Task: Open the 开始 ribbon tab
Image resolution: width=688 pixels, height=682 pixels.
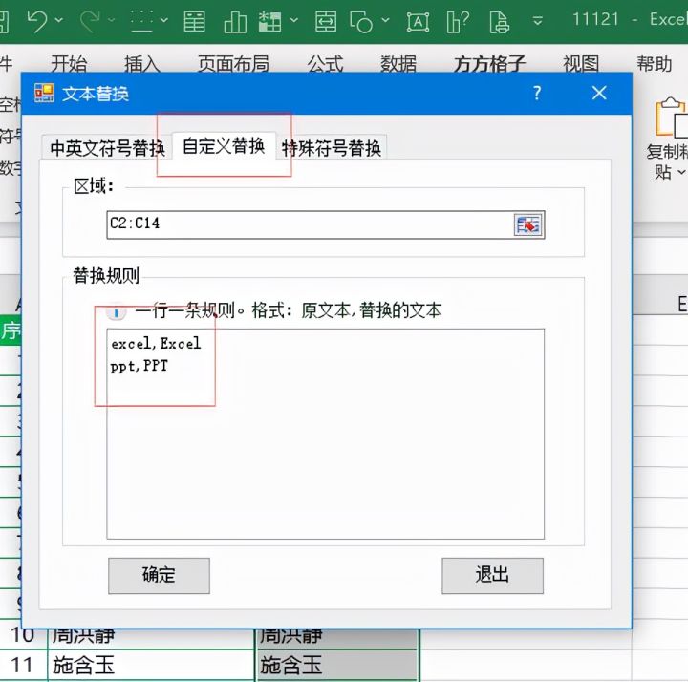Action: (69, 64)
